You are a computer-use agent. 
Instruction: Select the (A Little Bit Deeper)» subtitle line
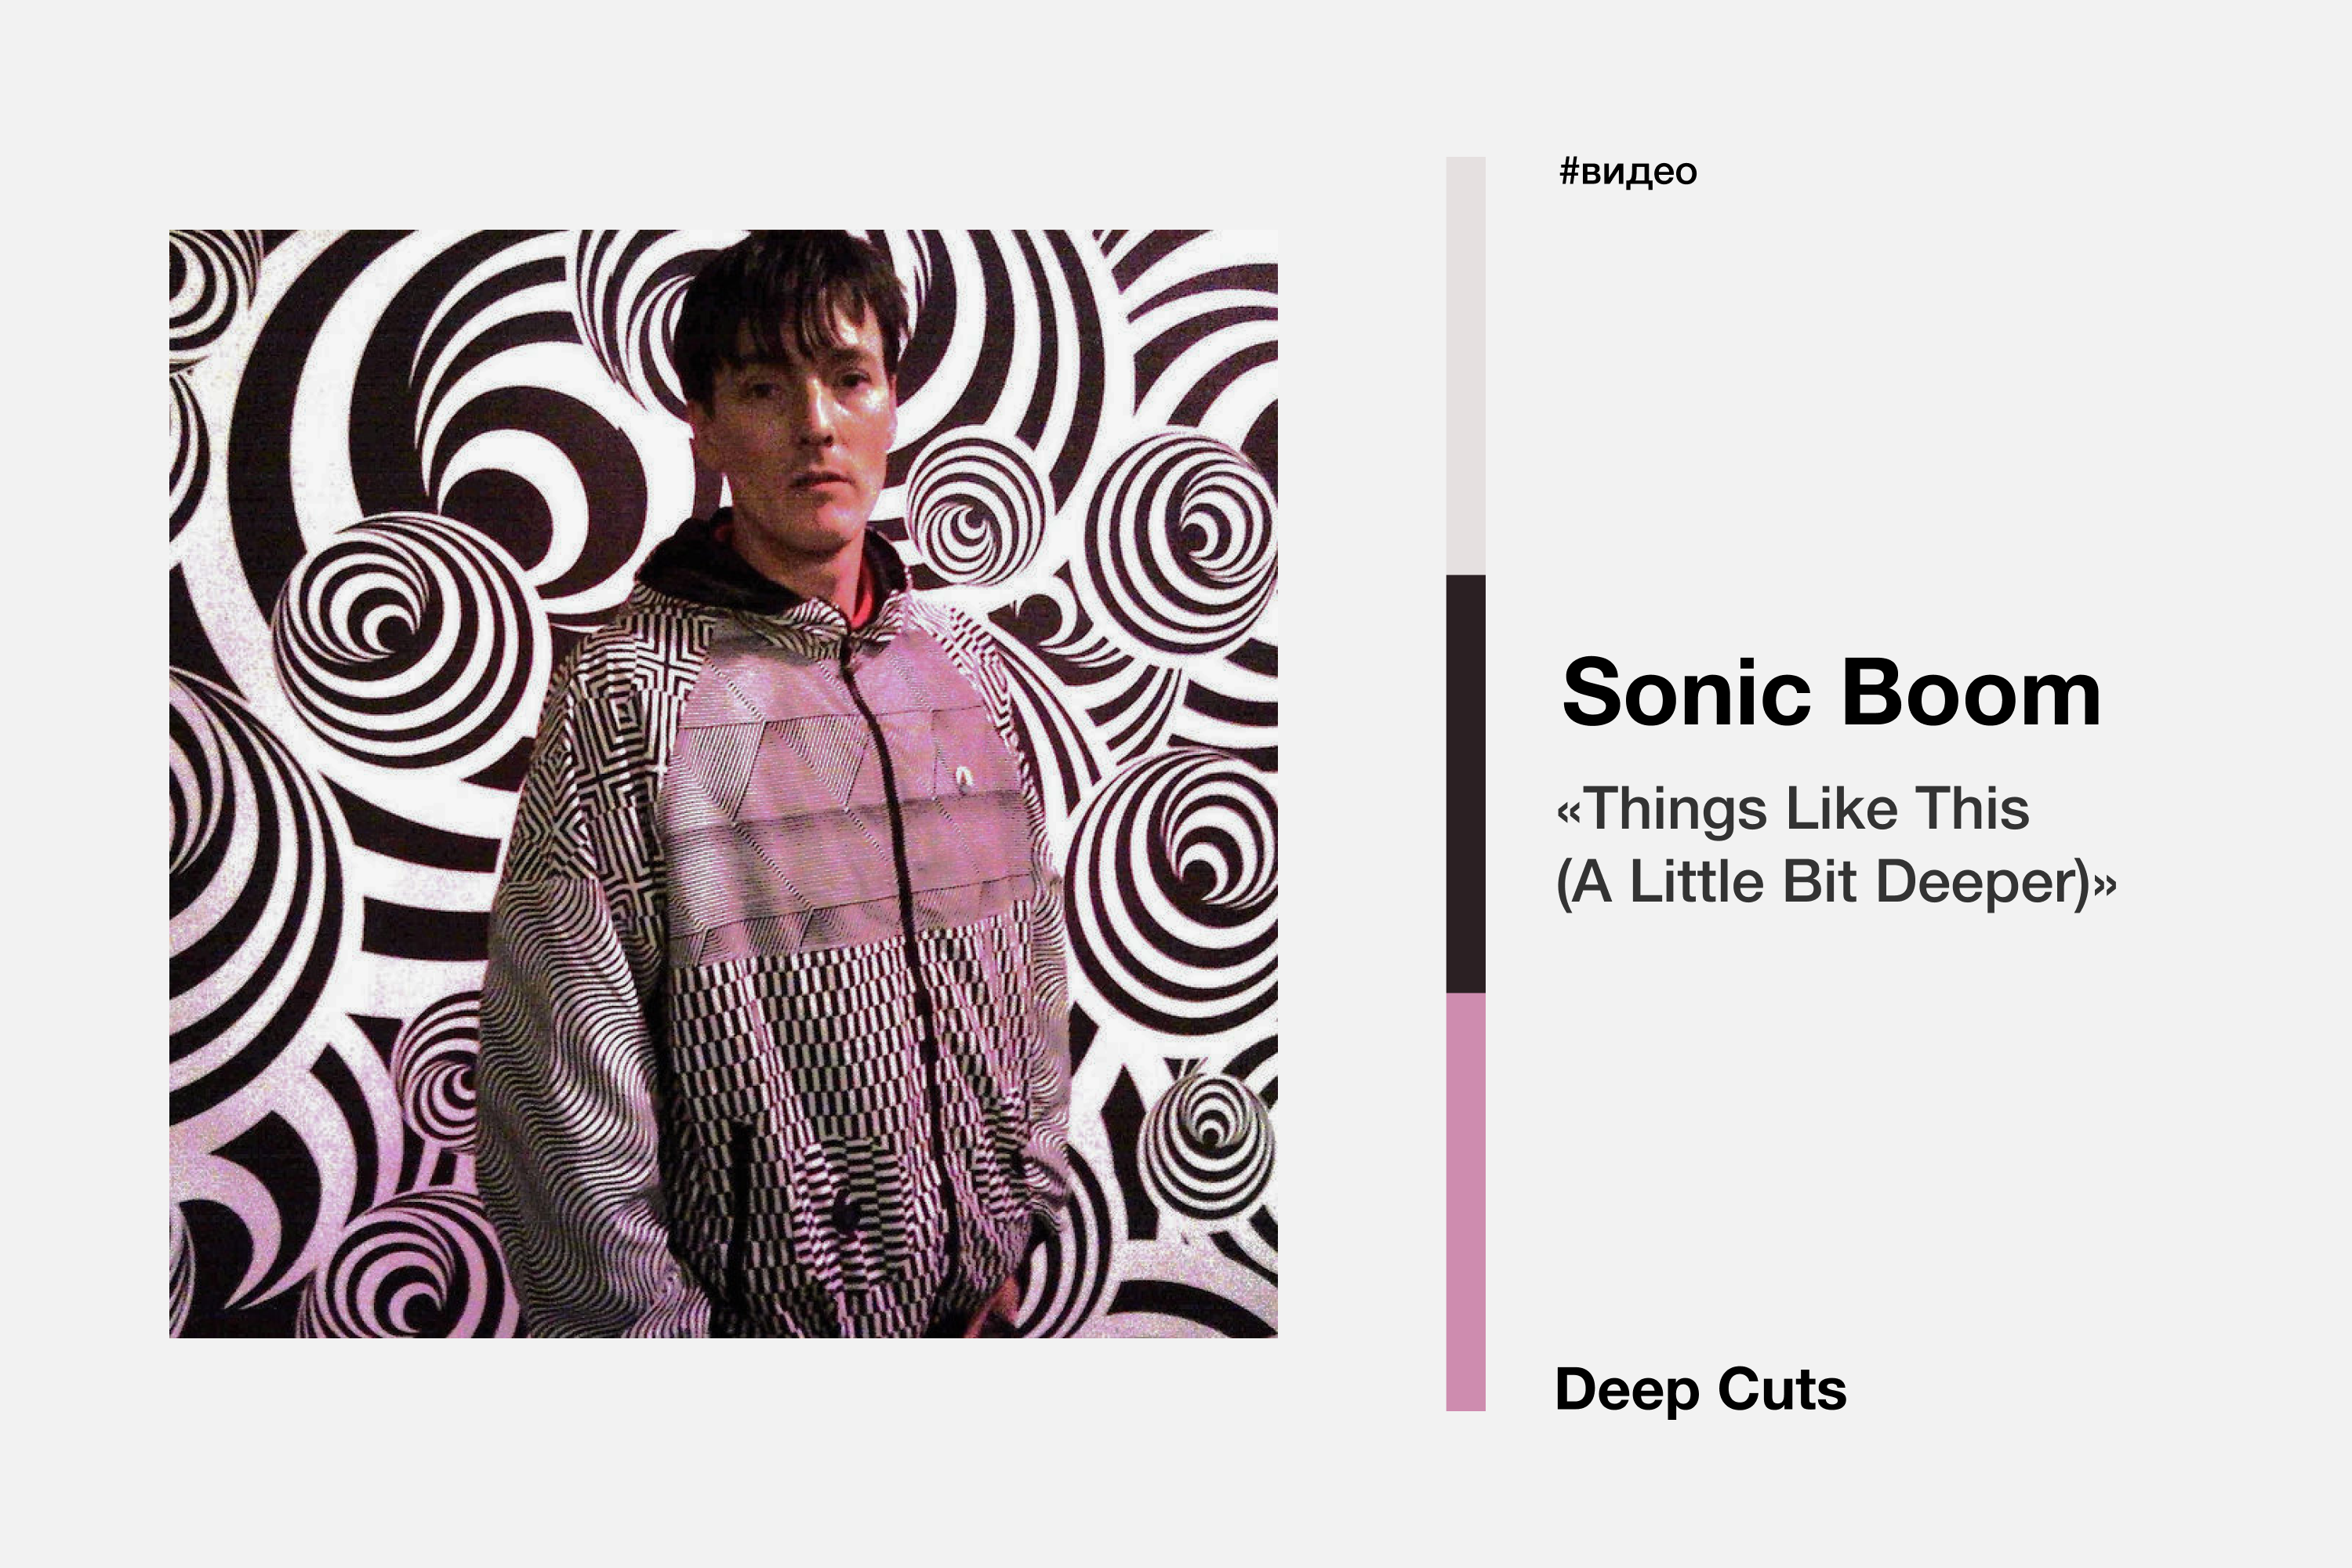tap(1835, 882)
